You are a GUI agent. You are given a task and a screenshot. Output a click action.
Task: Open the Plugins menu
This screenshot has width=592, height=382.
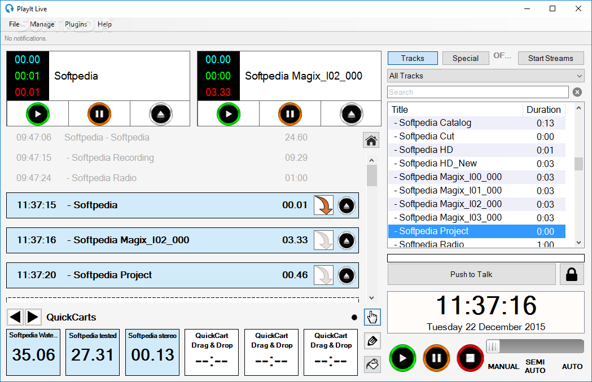tap(76, 24)
